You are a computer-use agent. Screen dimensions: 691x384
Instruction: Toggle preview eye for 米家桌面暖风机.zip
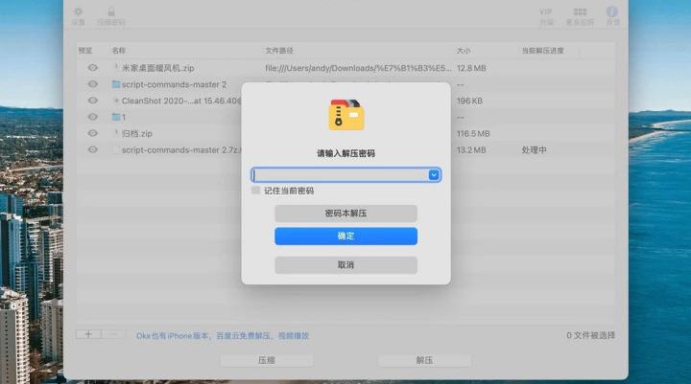(x=92, y=68)
